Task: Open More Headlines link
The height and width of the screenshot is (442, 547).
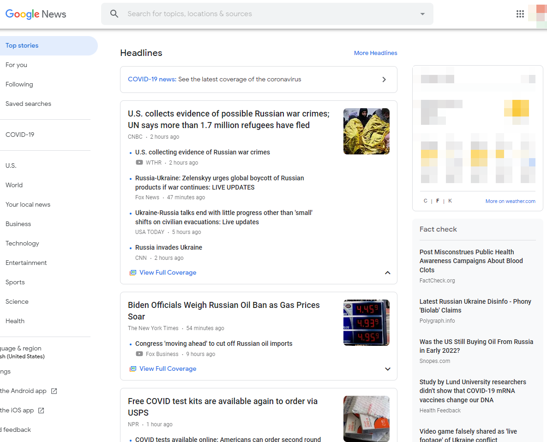Action: [375, 53]
